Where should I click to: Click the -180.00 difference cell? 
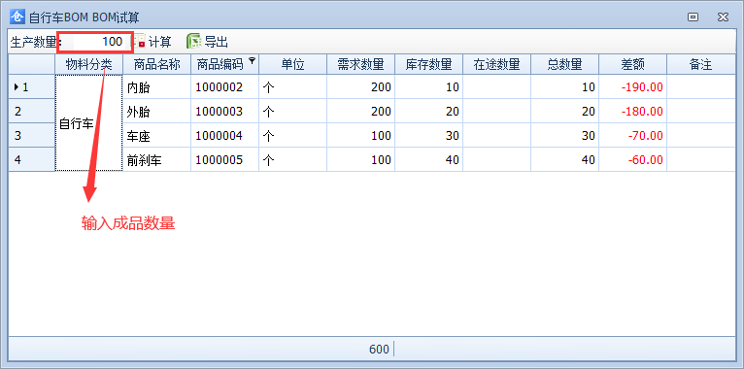click(x=633, y=111)
